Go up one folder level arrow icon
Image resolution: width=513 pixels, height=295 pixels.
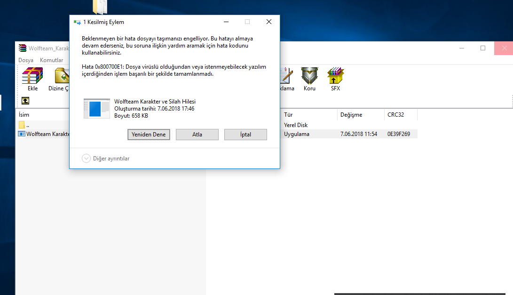[25, 101]
